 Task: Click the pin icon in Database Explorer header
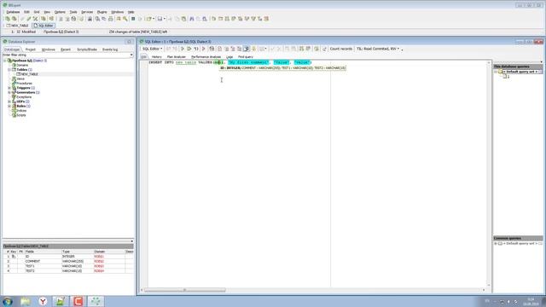[x=129, y=42]
